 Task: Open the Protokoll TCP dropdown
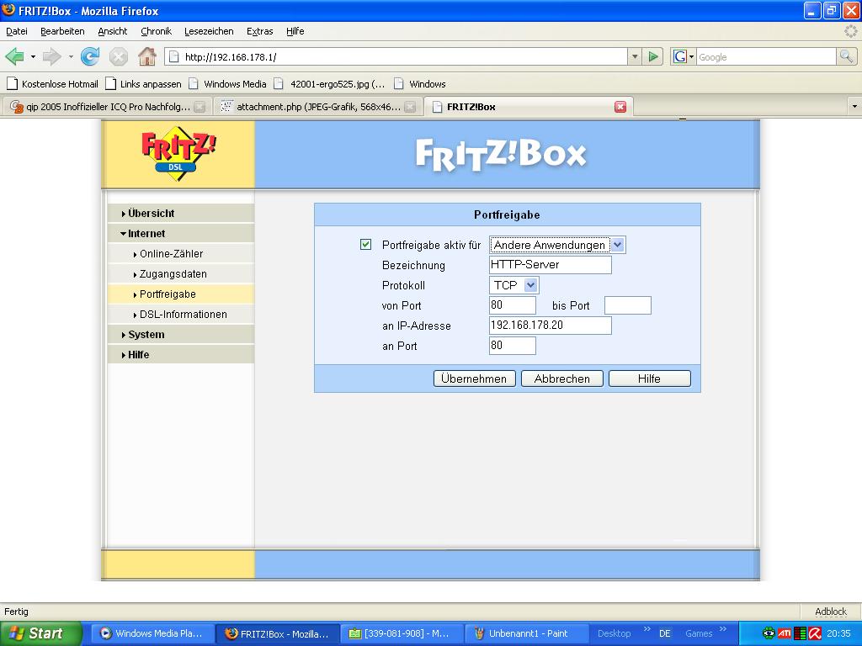(x=513, y=285)
